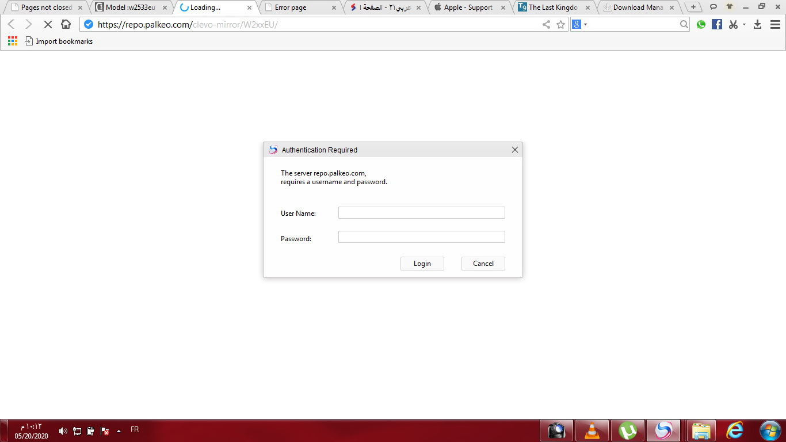
Task: Open the downloads panel
Action: pyautogui.click(x=758, y=24)
